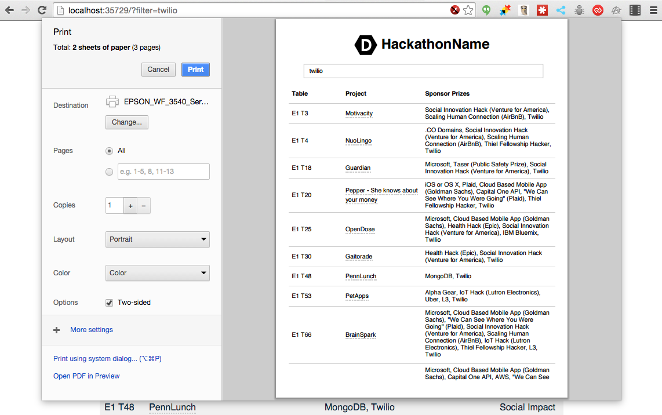Click the E1 T3 table cell
The height and width of the screenshot is (415, 662).
300,113
